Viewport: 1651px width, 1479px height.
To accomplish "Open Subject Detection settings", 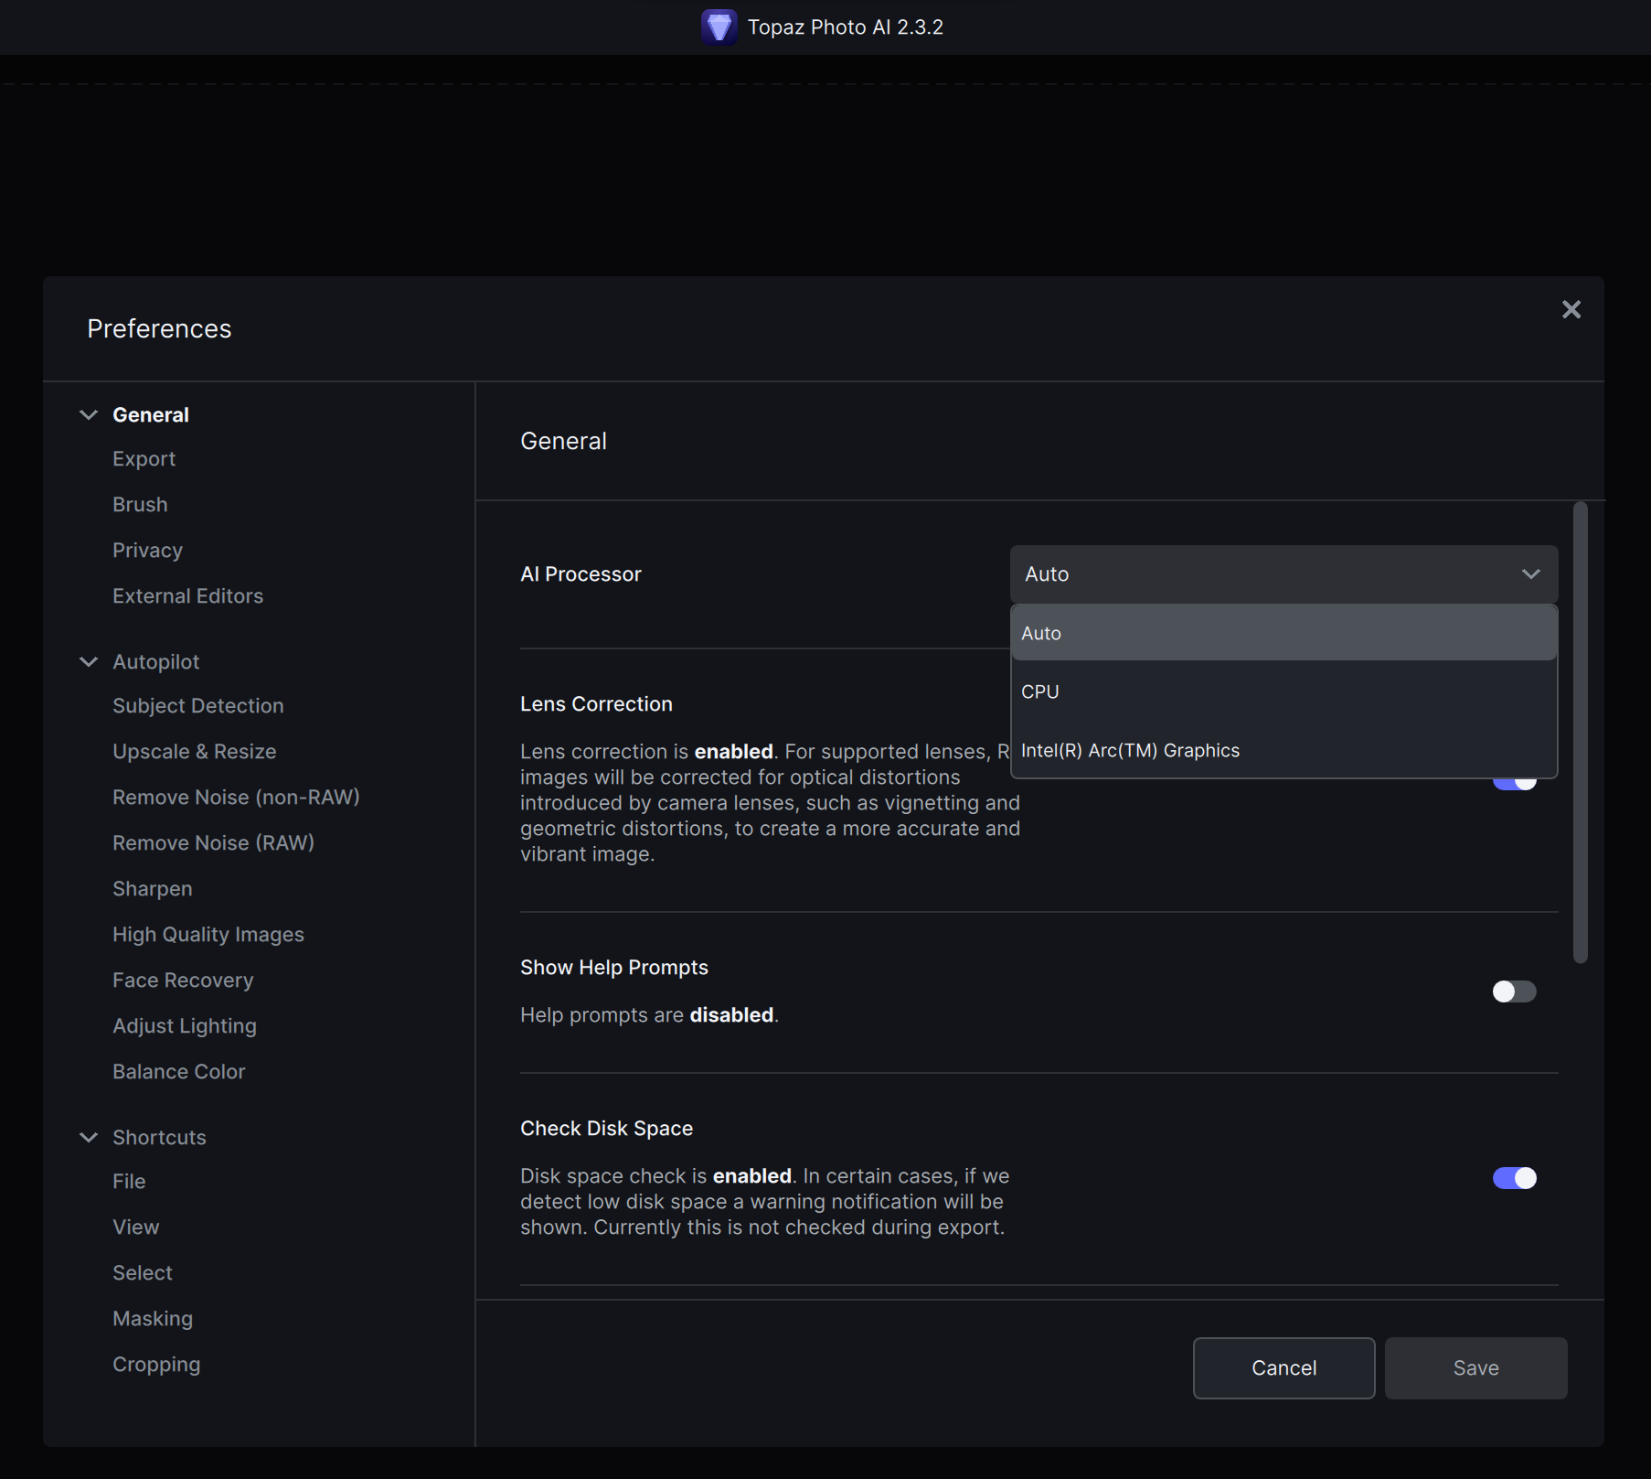I will pos(197,706).
